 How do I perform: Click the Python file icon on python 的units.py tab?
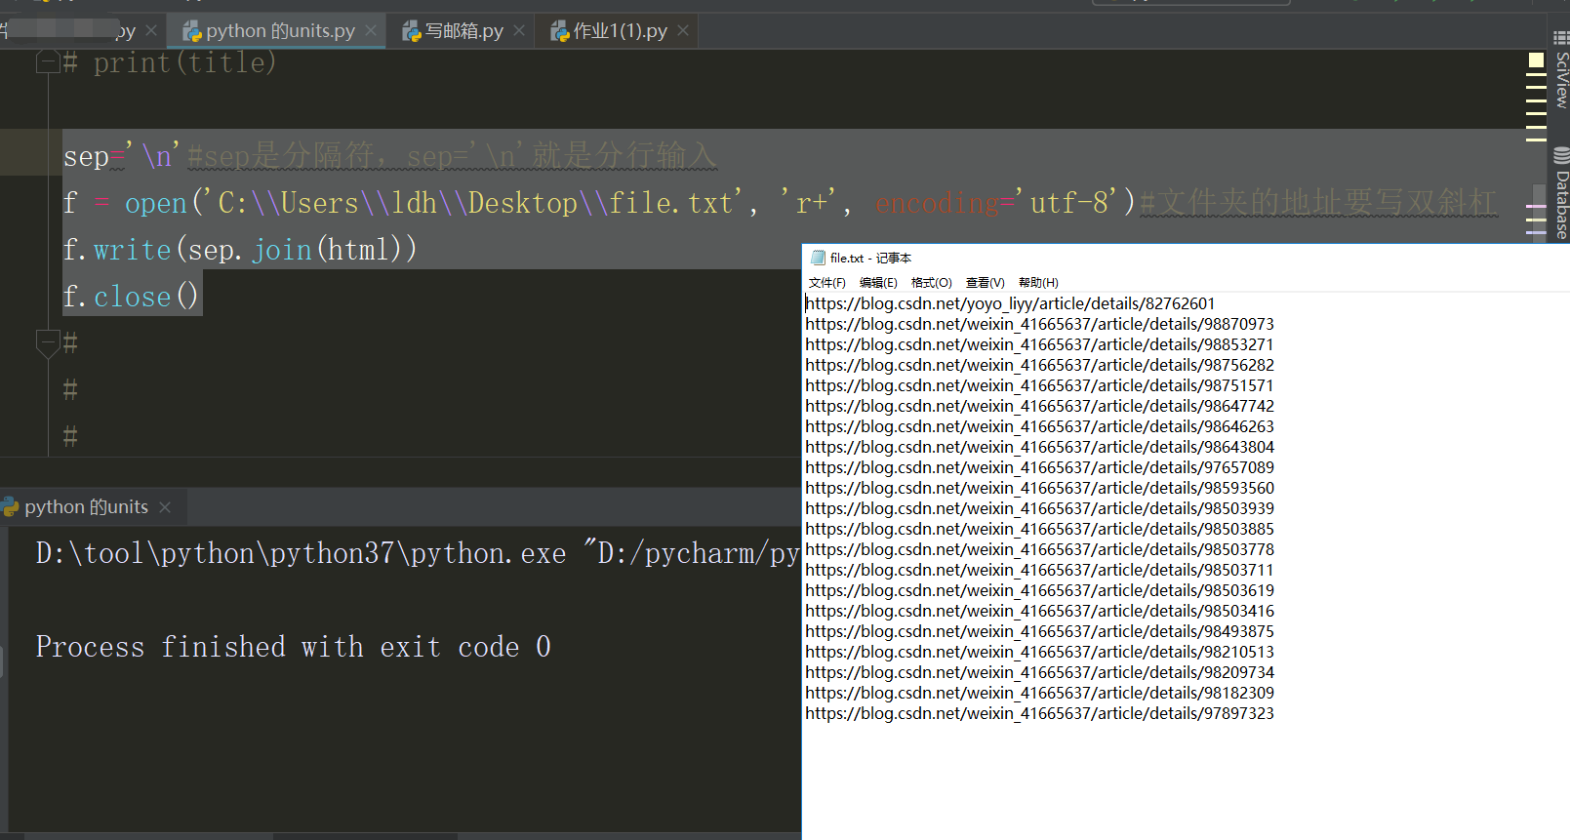click(192, 32)
